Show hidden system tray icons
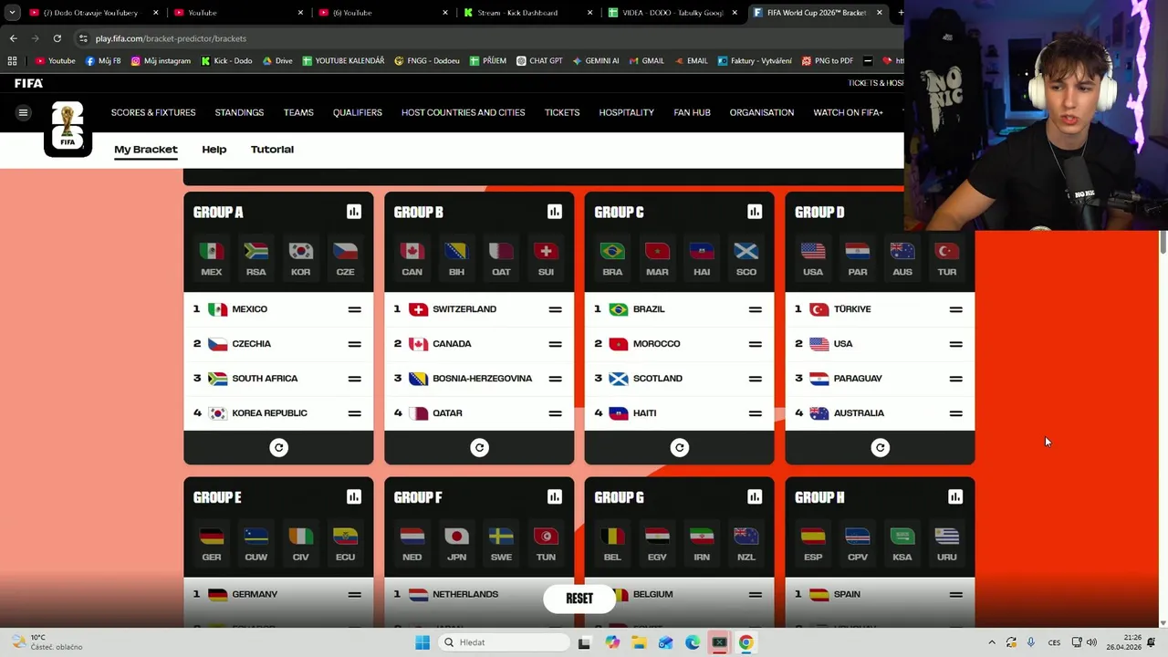Viewport: 1168px width, 657px height. [x=992, y=642]
